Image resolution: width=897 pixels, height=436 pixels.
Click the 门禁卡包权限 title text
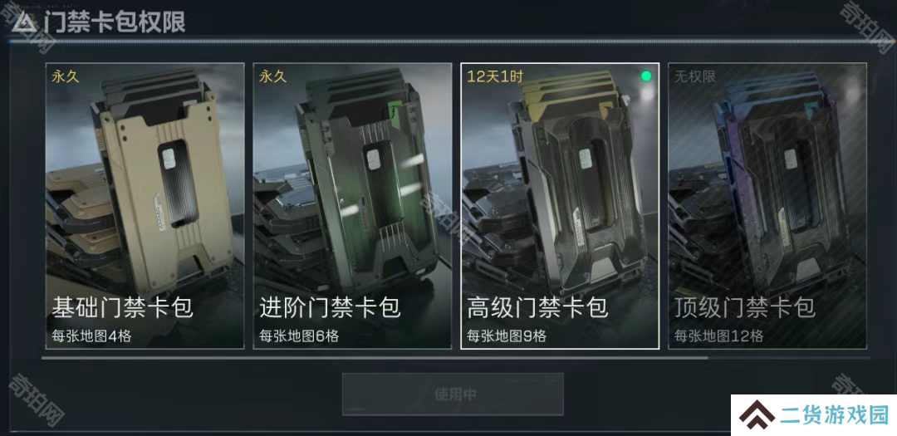pos(115,23)
